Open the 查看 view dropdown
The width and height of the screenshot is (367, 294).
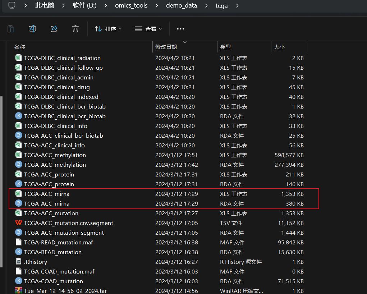148,29
